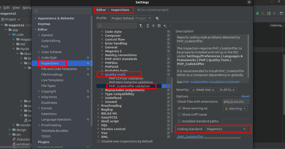Click the project-level icon beside File Encodings
Image resolution: width=285 pixels, height=149 pixels.
tap(88, 74)
